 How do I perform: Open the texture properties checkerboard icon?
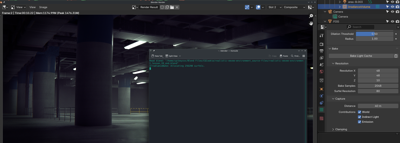coord(322,118)
